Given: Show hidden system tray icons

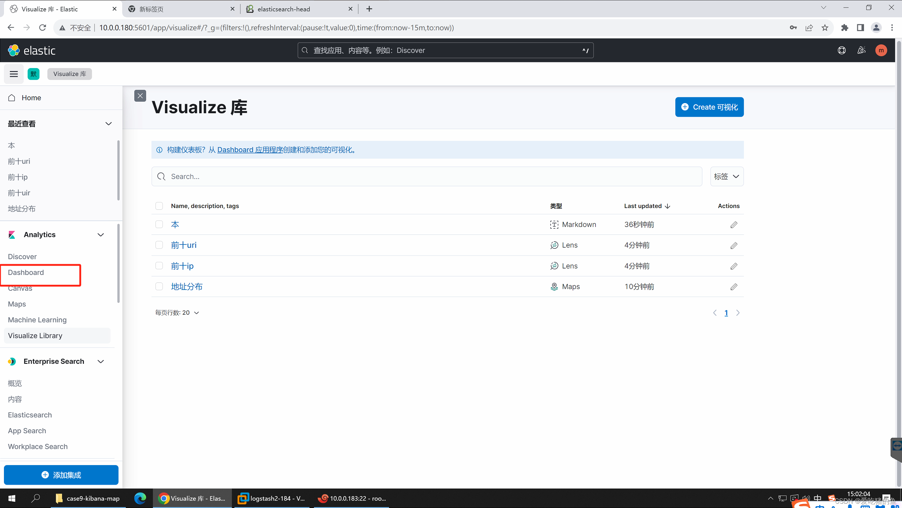Looking at the screenshot, I should click(770, 498).
